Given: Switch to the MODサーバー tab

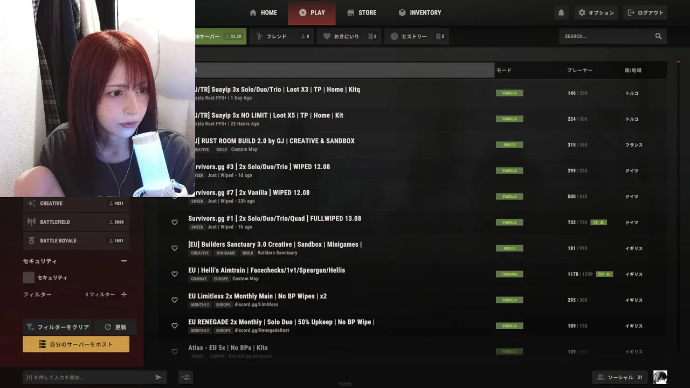Looking at the screenshot, I should pos(220,36).
